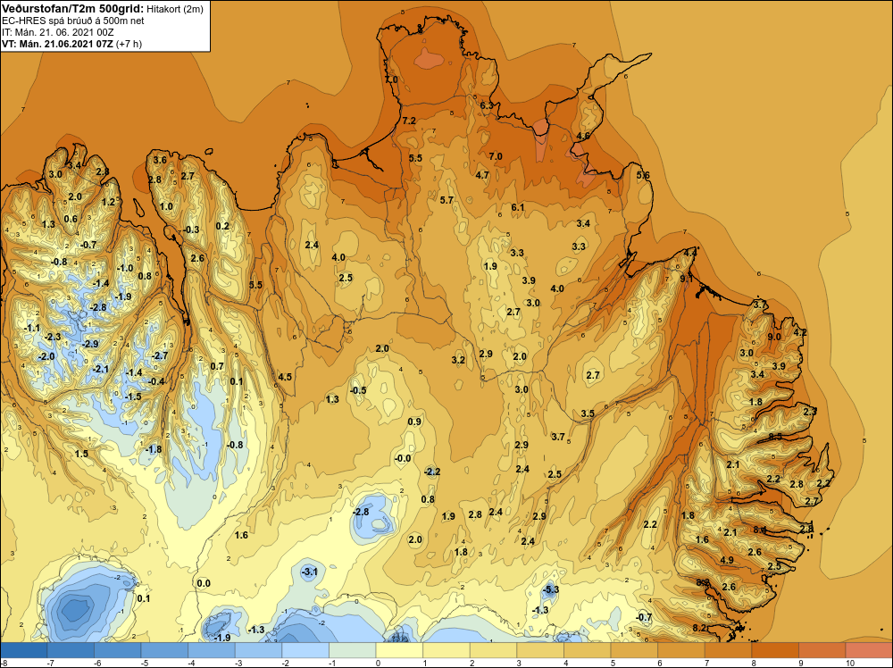Click the 'EC-HRES spá brúuð á 500m net' line
Image resolution: width=893 pixels, height=668 pixels.
tap(73, 21)
